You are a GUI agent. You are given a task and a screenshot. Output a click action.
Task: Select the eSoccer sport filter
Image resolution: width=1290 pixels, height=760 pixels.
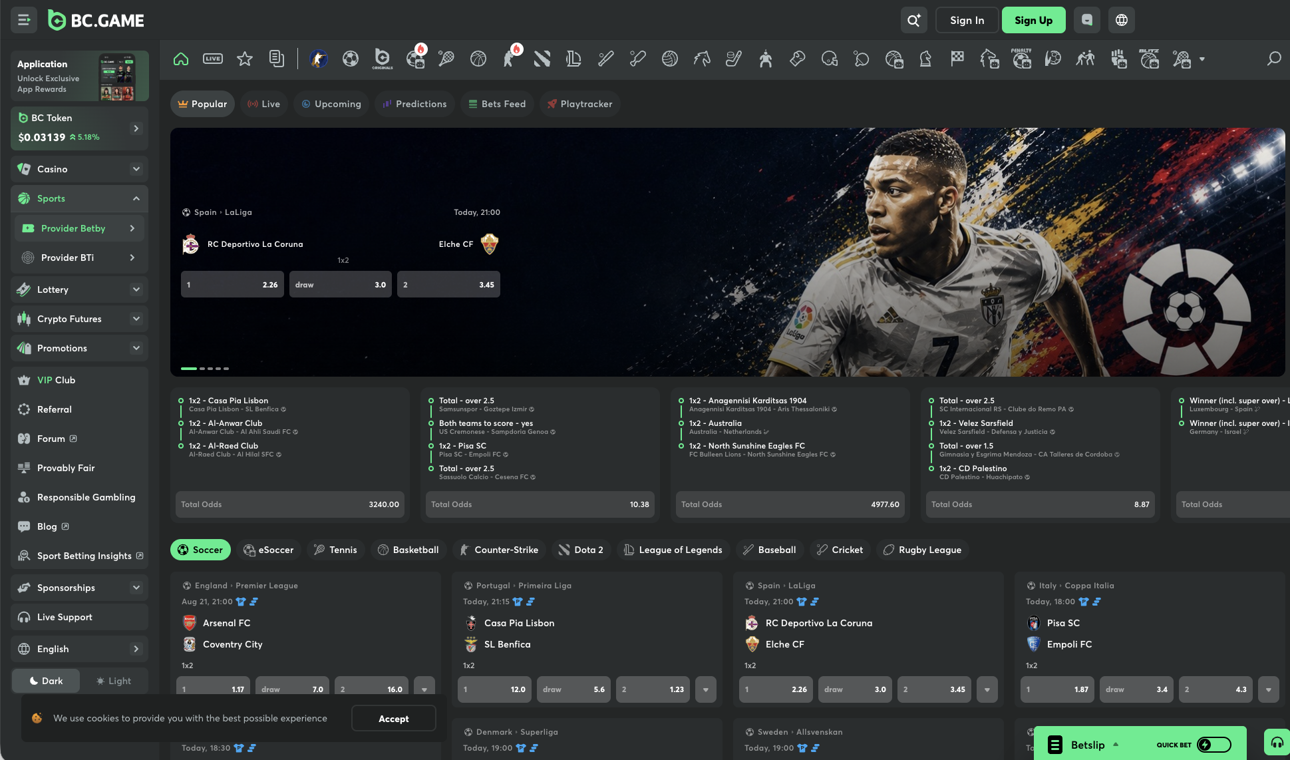click(x=269, y=550)
